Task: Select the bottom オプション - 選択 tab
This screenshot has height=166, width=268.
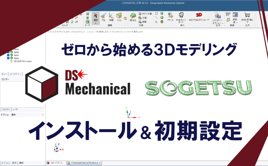Action: (x=9, y=163)
